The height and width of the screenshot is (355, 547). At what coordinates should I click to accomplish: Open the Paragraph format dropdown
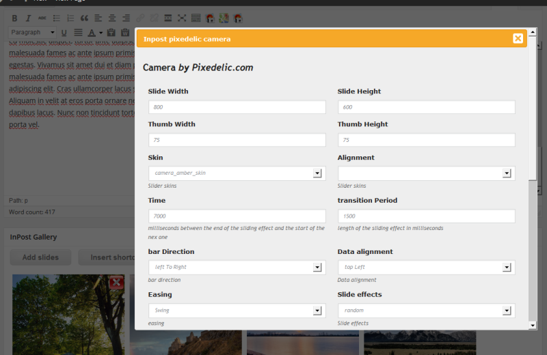coord(31,32)
